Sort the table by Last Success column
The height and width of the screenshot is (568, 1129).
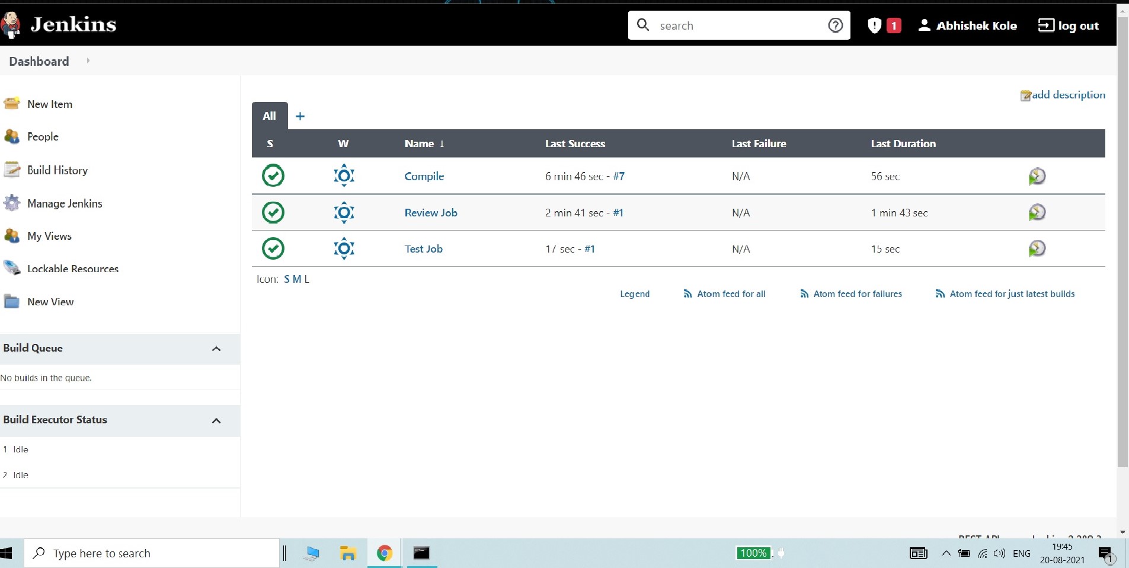click(575, 143)
